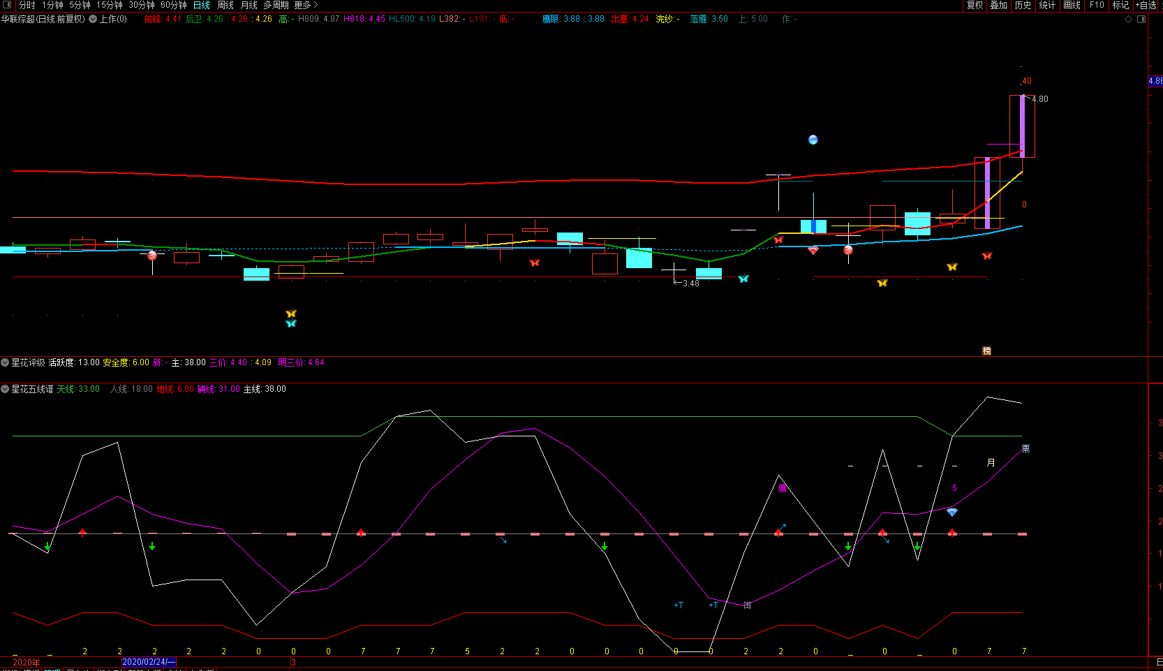Click the red butterfly on the blue line
The width and height of the screenshot is (1163, 671).
[x=778, y=239]
